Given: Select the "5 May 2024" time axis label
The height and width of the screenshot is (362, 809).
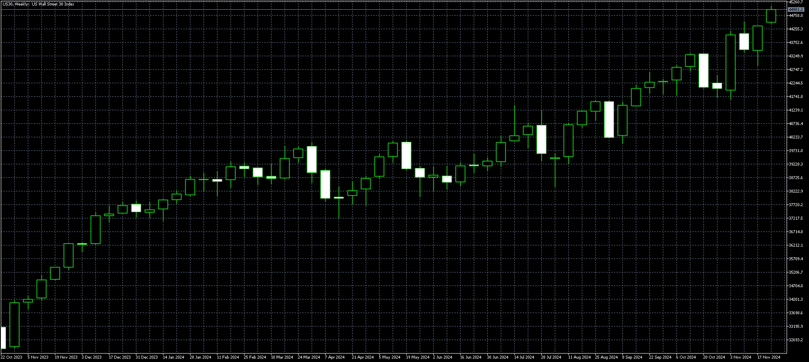Looking at the screenshot, I should click(390, 357).
